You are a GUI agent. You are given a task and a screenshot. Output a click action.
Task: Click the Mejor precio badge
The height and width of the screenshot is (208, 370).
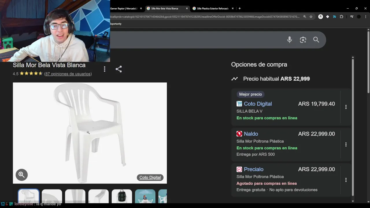point(251,94)
